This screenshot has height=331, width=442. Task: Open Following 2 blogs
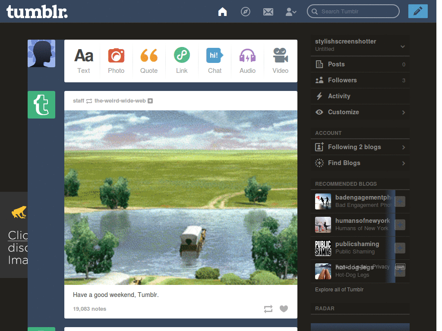[x=360, y=147]
